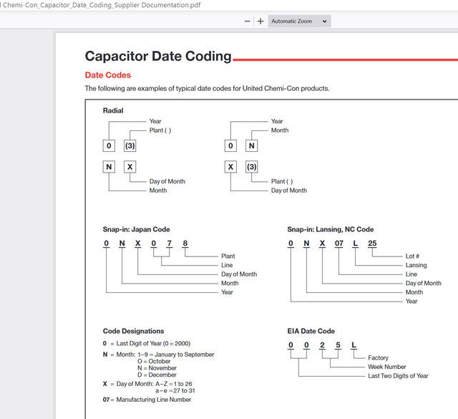
Task: Click the 'Capacitor Date Coding' heading
Action: click(x=158, y=56)
